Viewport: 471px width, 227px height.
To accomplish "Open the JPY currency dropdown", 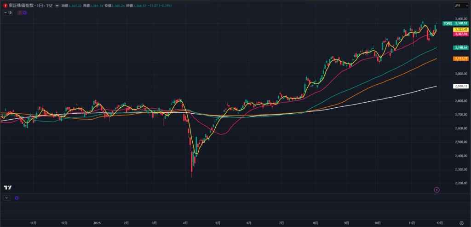I will tap(458, 5).
